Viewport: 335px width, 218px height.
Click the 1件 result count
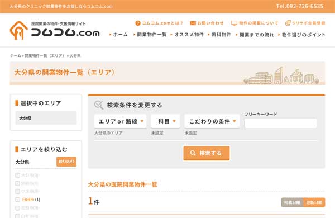point(94,201)
